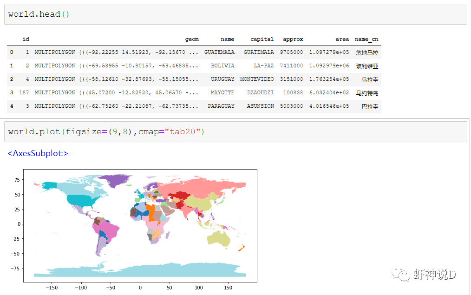
Task: Click the 'id' column header
Action: (x=26, y=39)
